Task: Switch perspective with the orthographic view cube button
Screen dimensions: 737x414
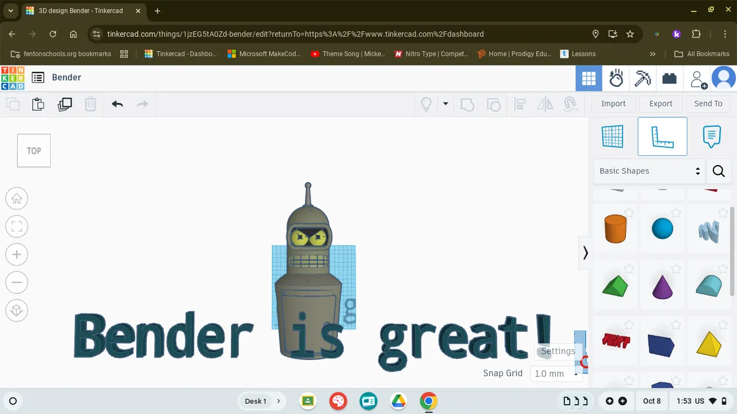Action: pyautogui.click(x=17, y=310)
